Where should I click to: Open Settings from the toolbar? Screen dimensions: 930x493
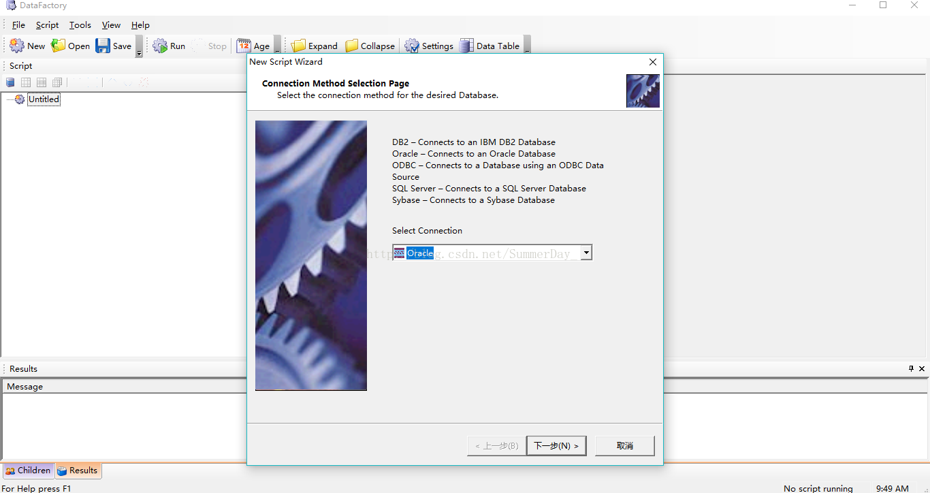coord(429,46)
